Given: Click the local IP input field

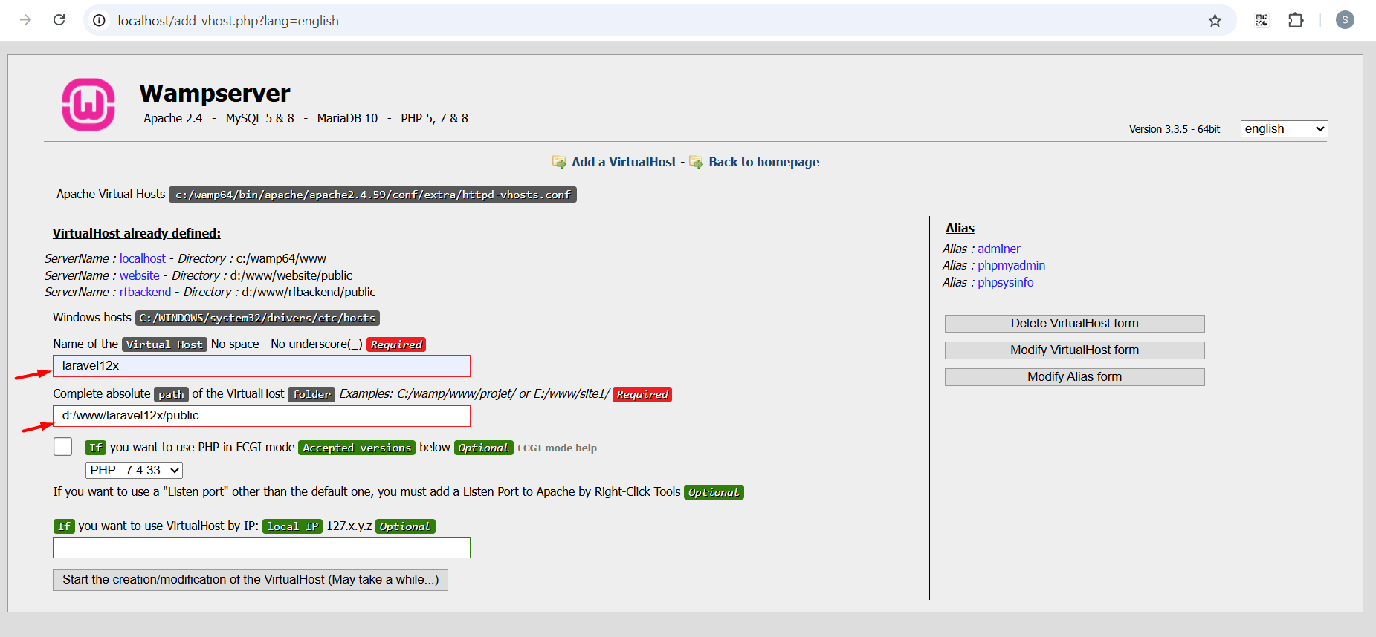Looking at the screenshot, I should (262, 547).
